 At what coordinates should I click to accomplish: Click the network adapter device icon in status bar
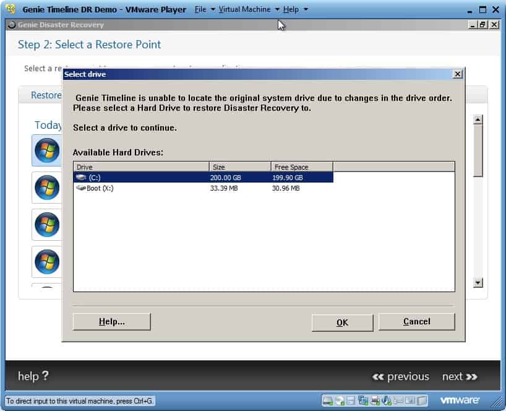point(362,400)
